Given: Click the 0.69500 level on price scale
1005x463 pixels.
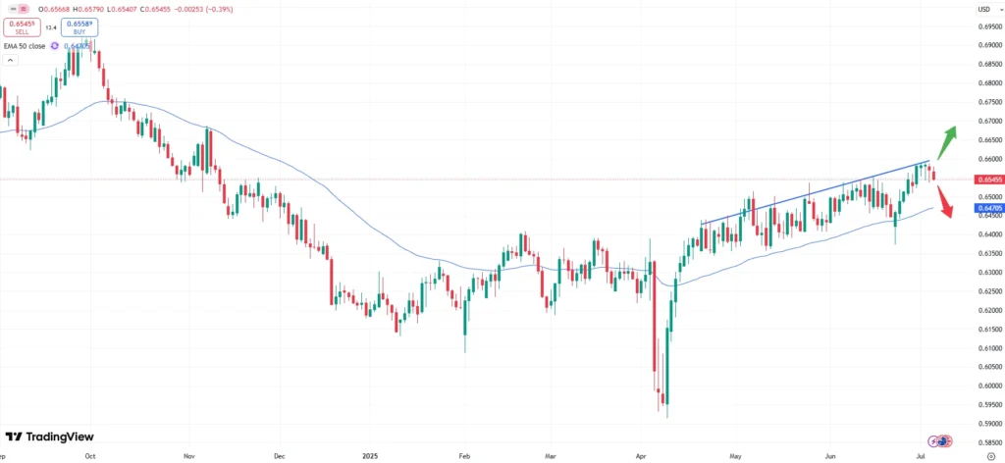Looking at the screenshot, I should (987, 26).
